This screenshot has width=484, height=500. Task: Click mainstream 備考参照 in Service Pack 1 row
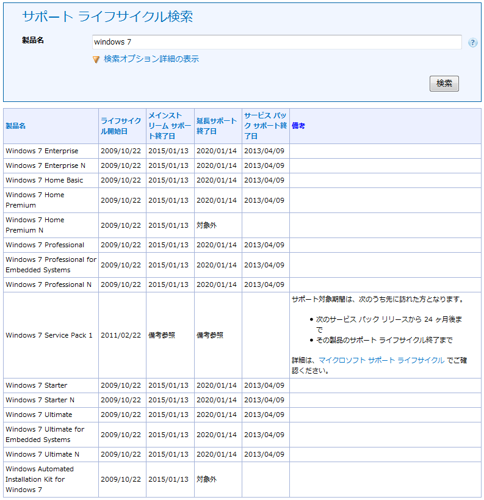coord(162,335)
